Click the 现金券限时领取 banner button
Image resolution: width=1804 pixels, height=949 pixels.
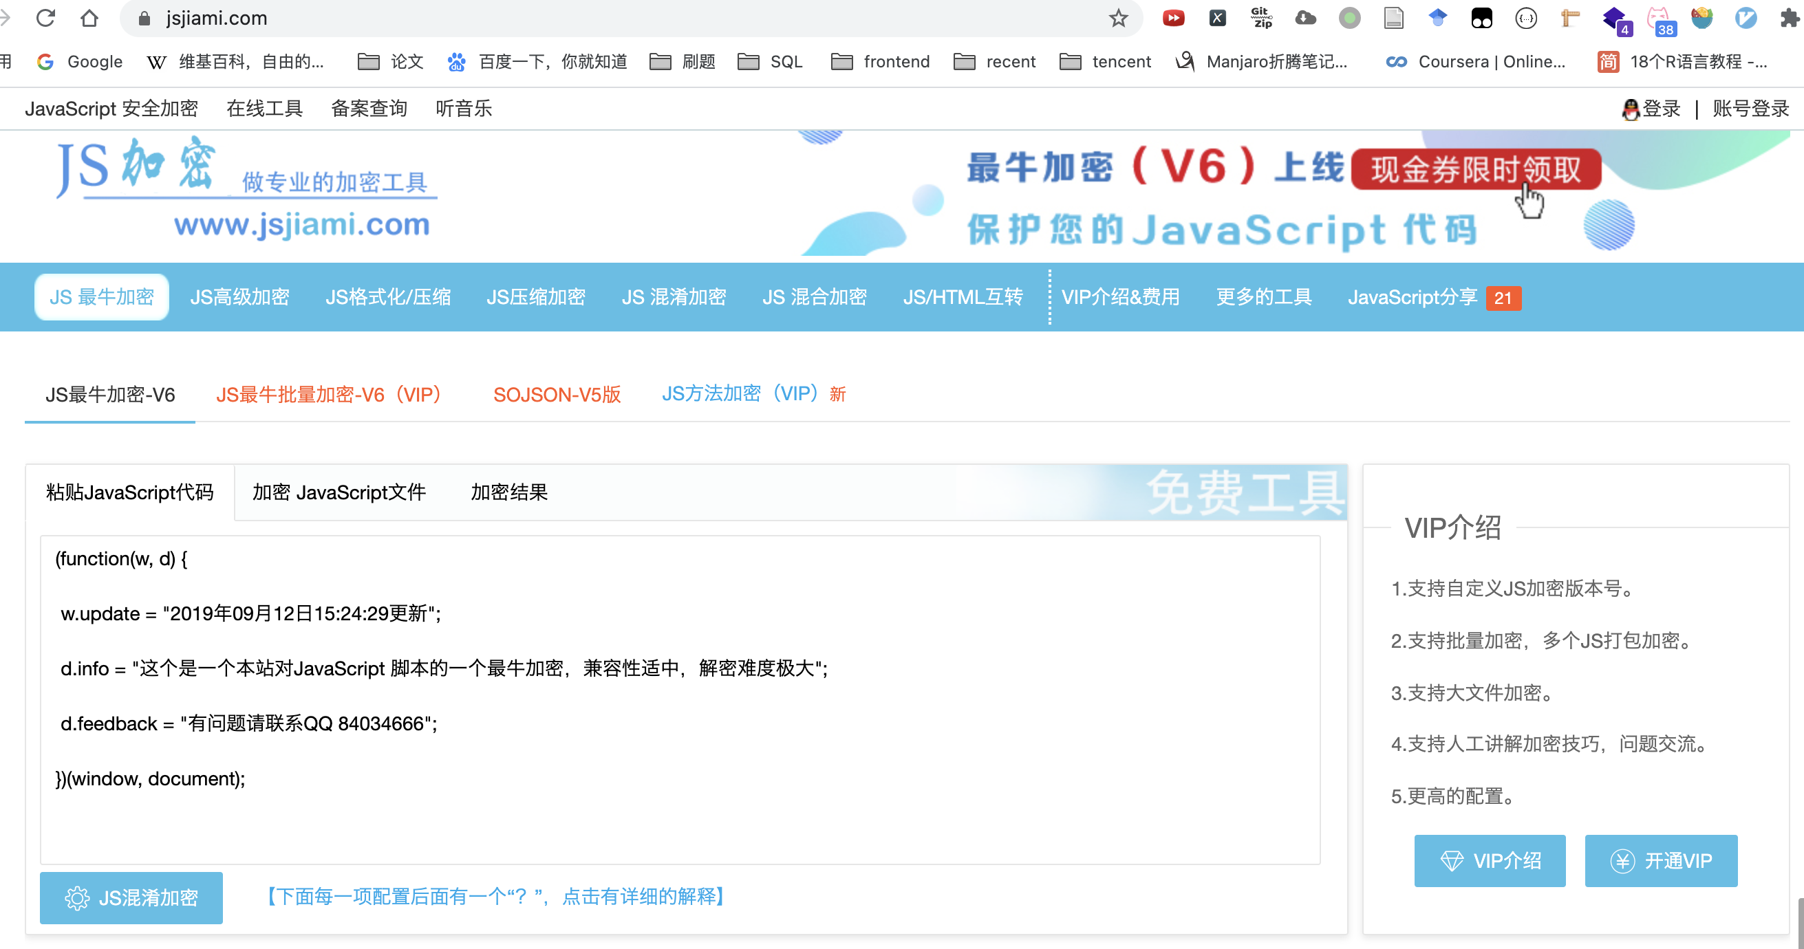tap(1476, 169)
